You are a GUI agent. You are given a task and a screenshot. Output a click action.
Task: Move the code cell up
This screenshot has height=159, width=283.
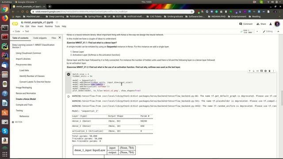point(249,71)
